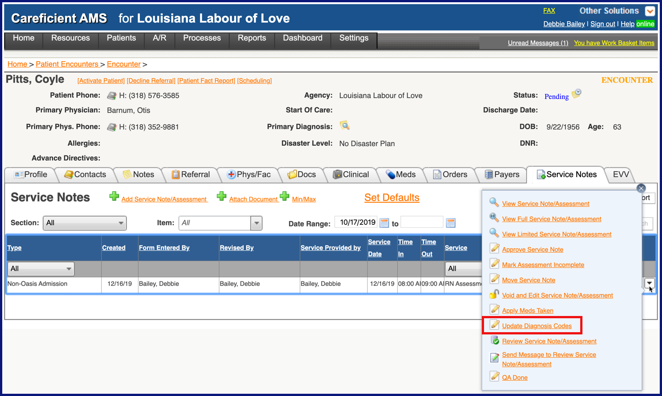The width and height of the screenshot is (662, 396).
Task: Expand the Other Solutions dropdown arrow
Action: point(650,11)
